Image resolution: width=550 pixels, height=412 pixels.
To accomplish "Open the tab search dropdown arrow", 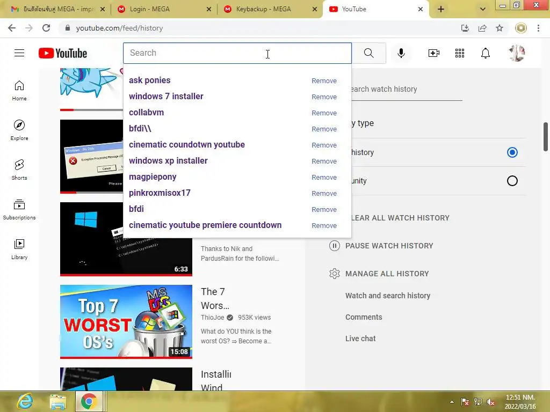I will [483, 9].
